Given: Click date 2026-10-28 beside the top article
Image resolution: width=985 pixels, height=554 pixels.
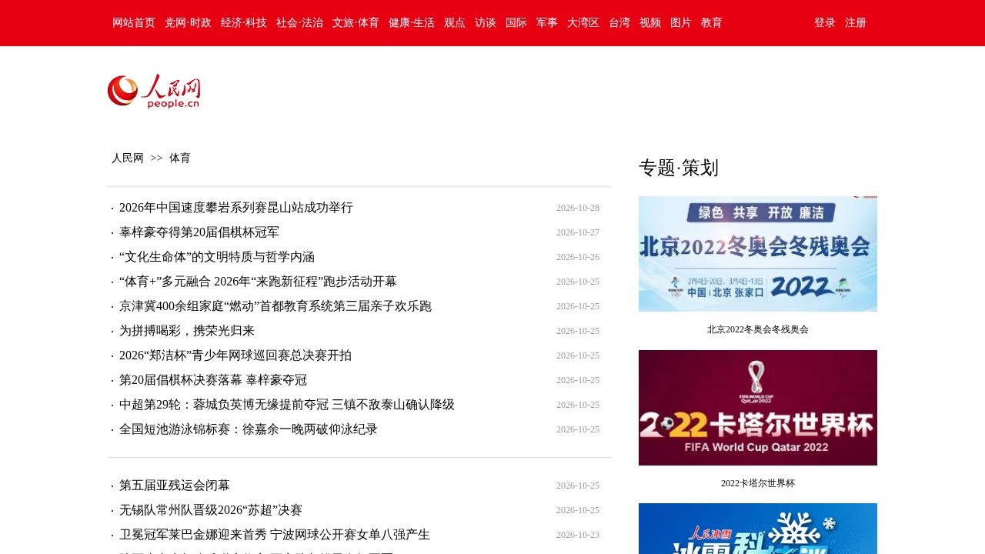Looking at the screenshot, I should [578, 208].
